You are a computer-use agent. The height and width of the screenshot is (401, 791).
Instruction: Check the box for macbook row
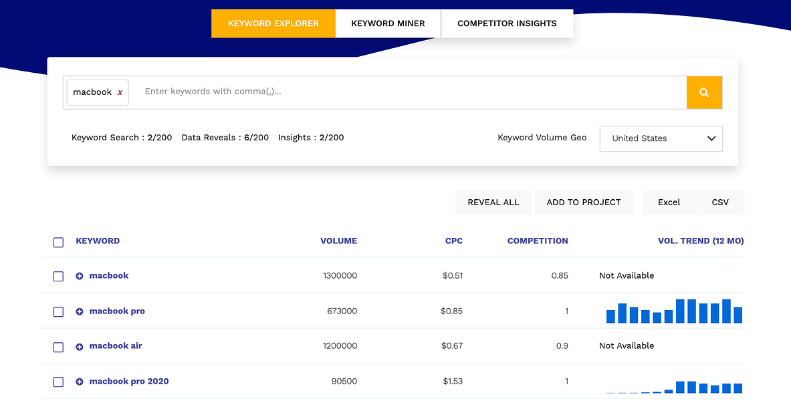(59, 277)
